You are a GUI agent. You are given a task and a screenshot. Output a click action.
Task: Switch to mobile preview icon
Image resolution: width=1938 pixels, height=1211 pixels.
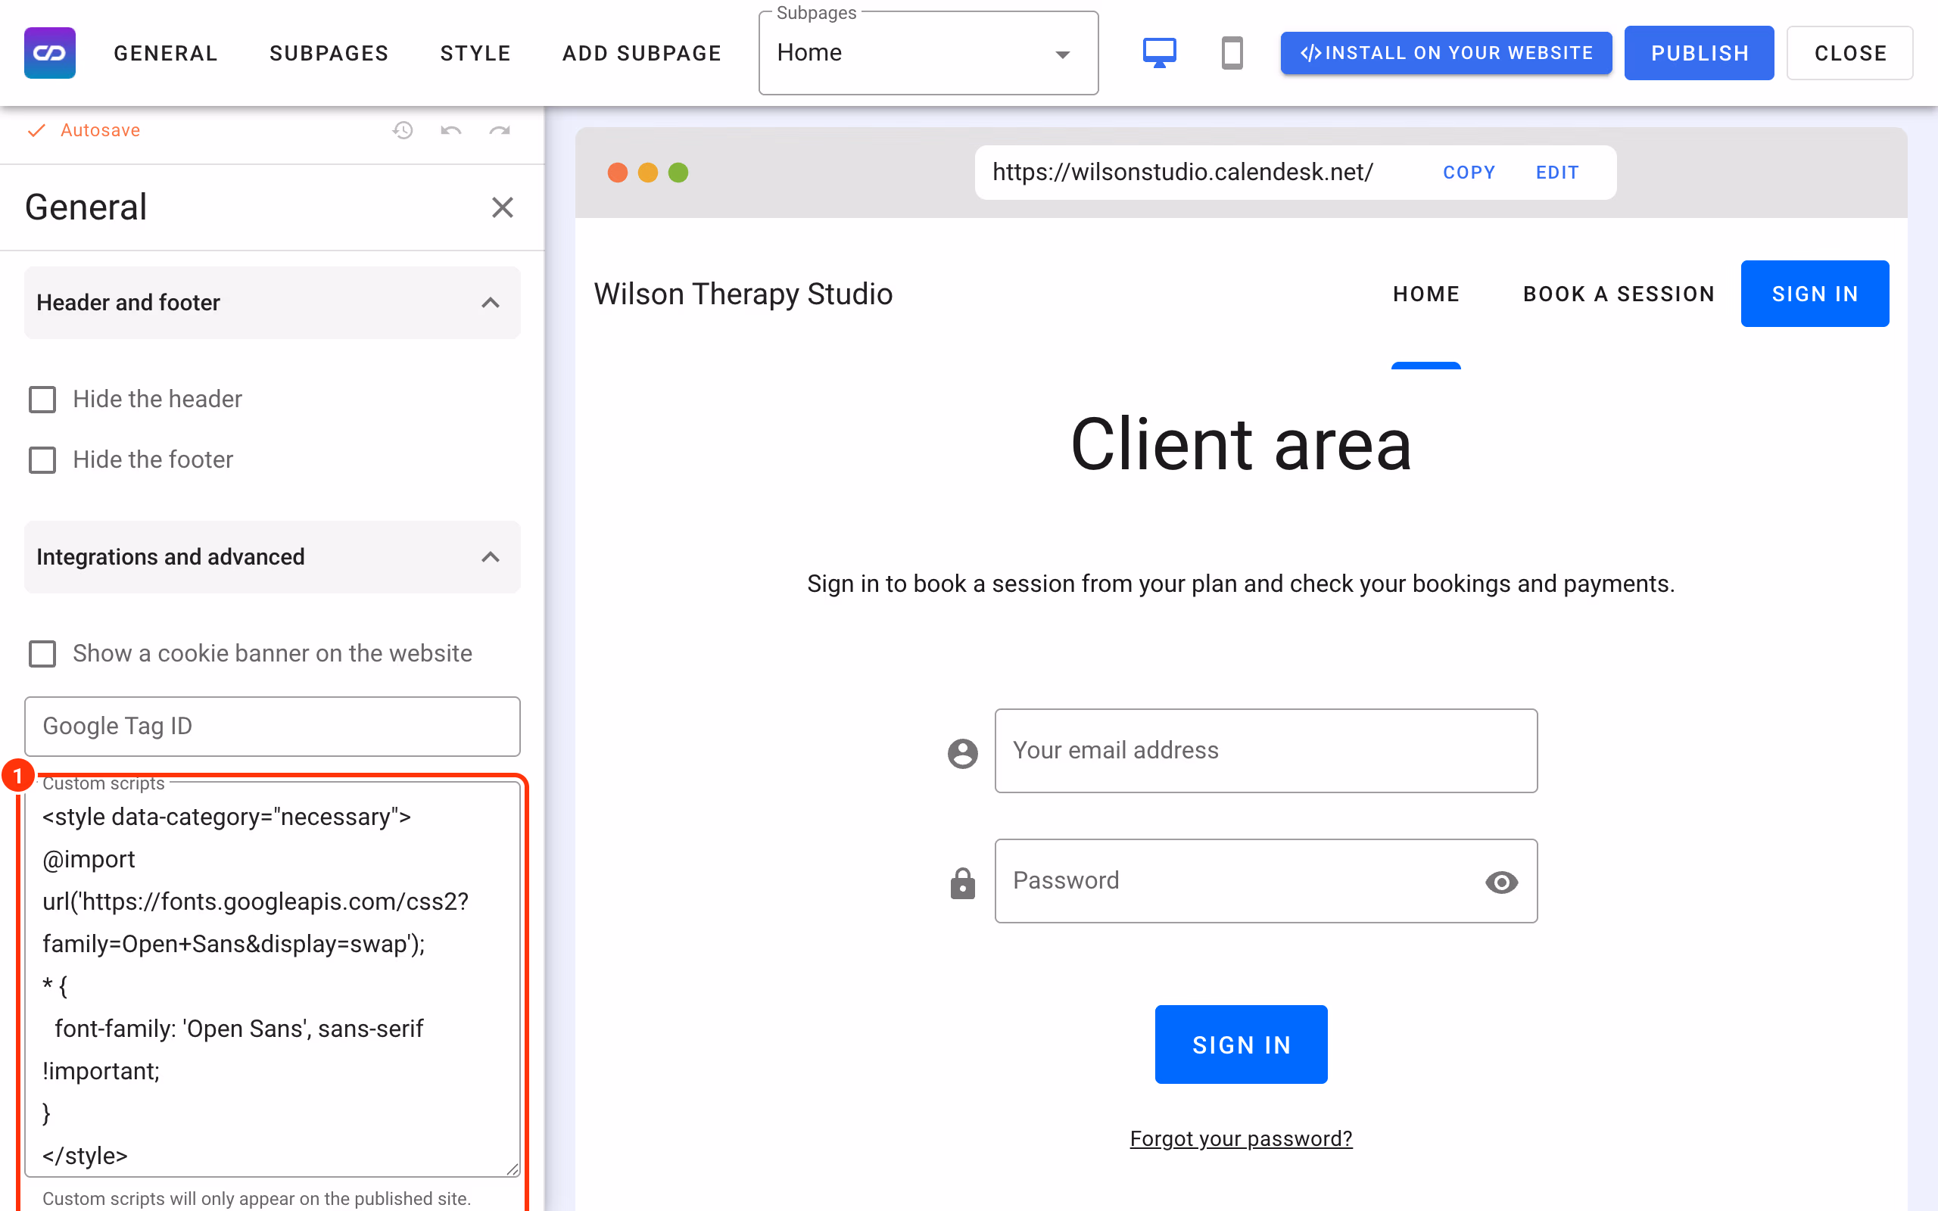tap(1232, 53)
